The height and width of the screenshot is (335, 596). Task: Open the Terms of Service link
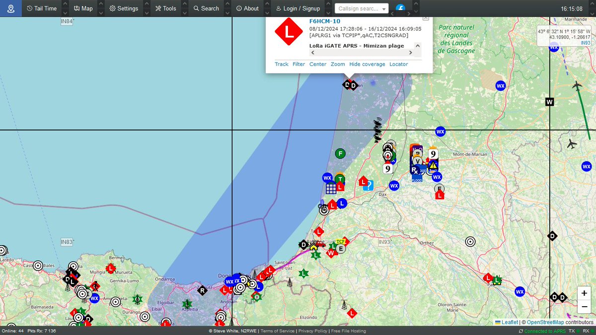pos(278,331)
